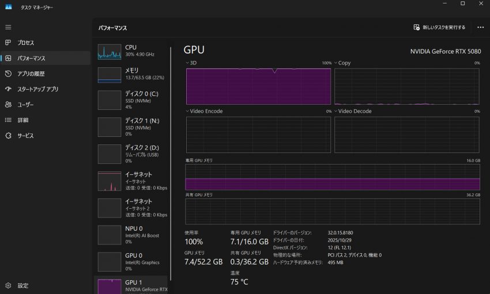The height and width of the screenshot is (294, 490).
Task: Open the プロセス page icon
Action: pos(8,43)
